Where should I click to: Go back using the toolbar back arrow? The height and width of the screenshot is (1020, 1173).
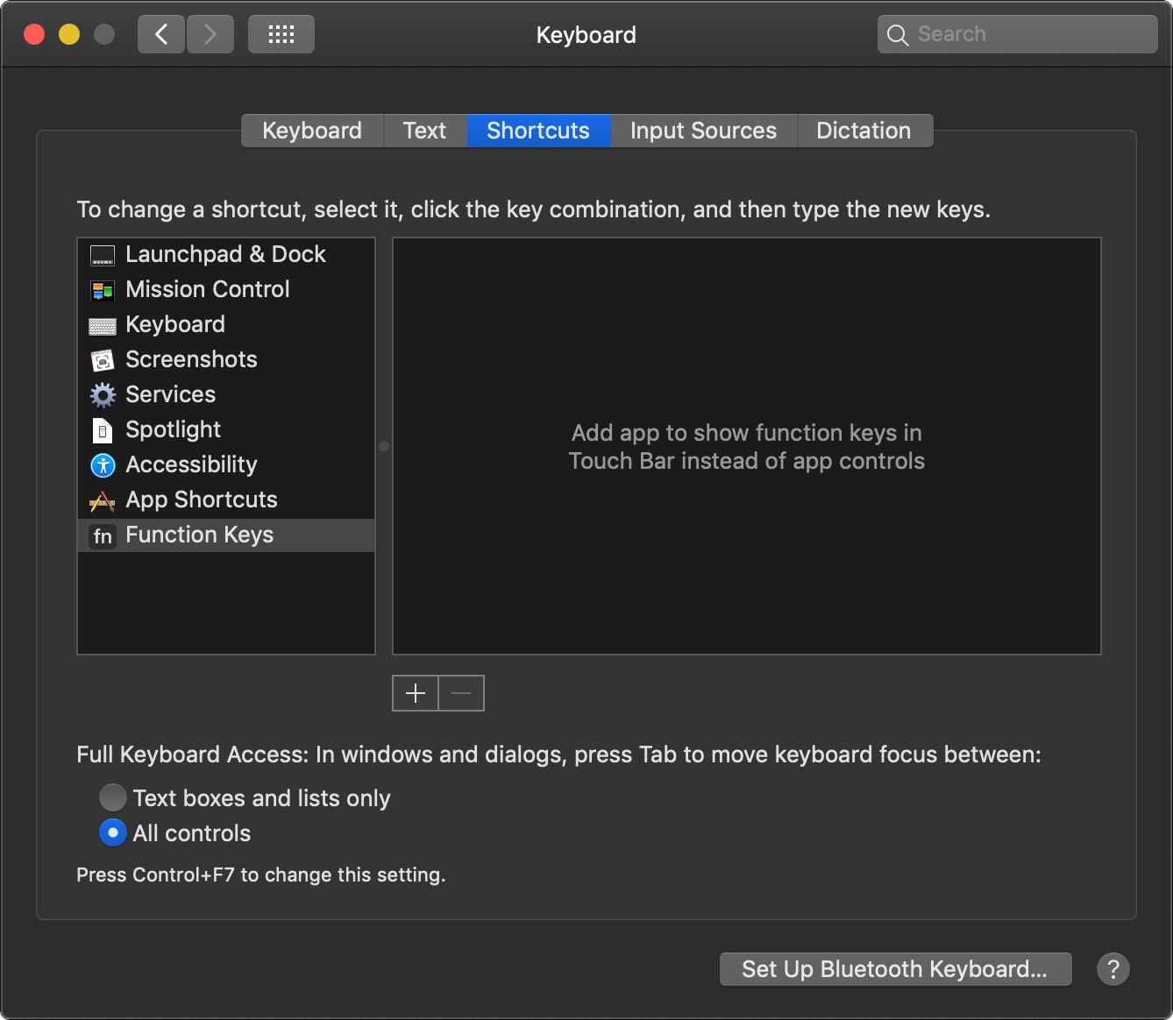click(x=161, y=35)
